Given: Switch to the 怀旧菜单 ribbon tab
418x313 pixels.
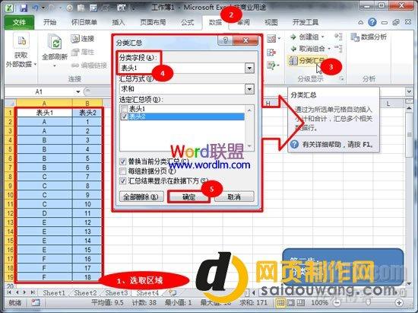Looking at the screenshot, I should tap(84, 22).
